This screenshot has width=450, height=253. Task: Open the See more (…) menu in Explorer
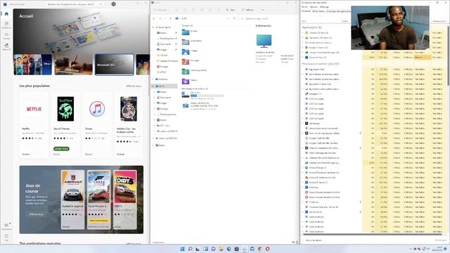coord(263,10)
